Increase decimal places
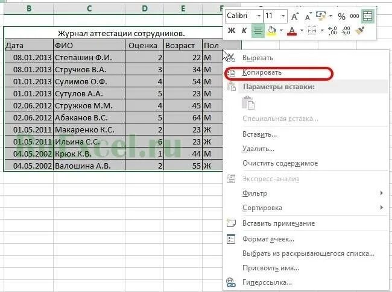This screenshot has height=292, width=392. 332,31
